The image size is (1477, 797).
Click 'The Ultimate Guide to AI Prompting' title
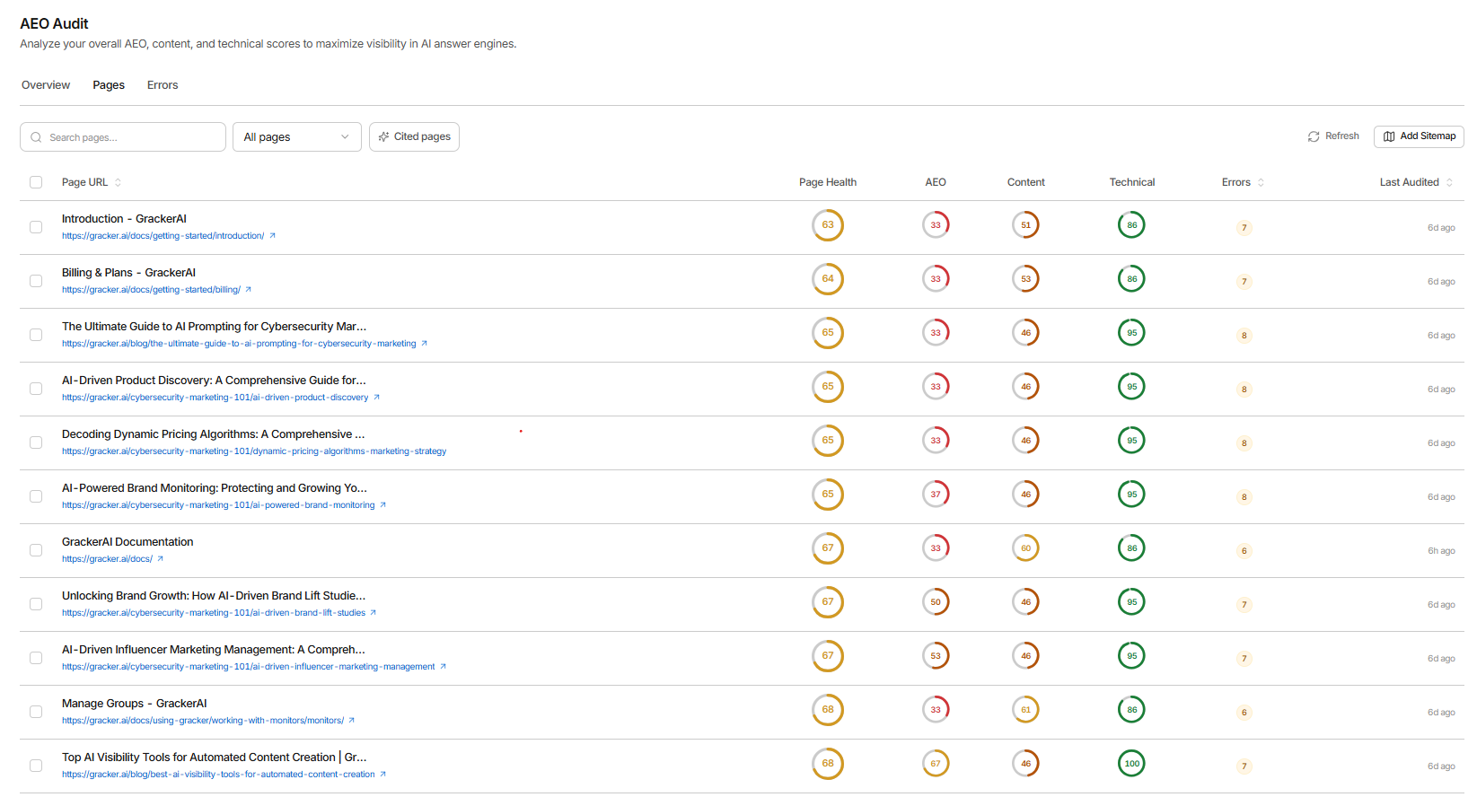(x=214, y=327)
